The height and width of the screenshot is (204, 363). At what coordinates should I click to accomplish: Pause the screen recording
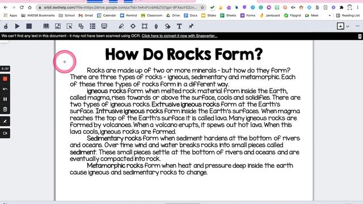[x=5, y=99]
